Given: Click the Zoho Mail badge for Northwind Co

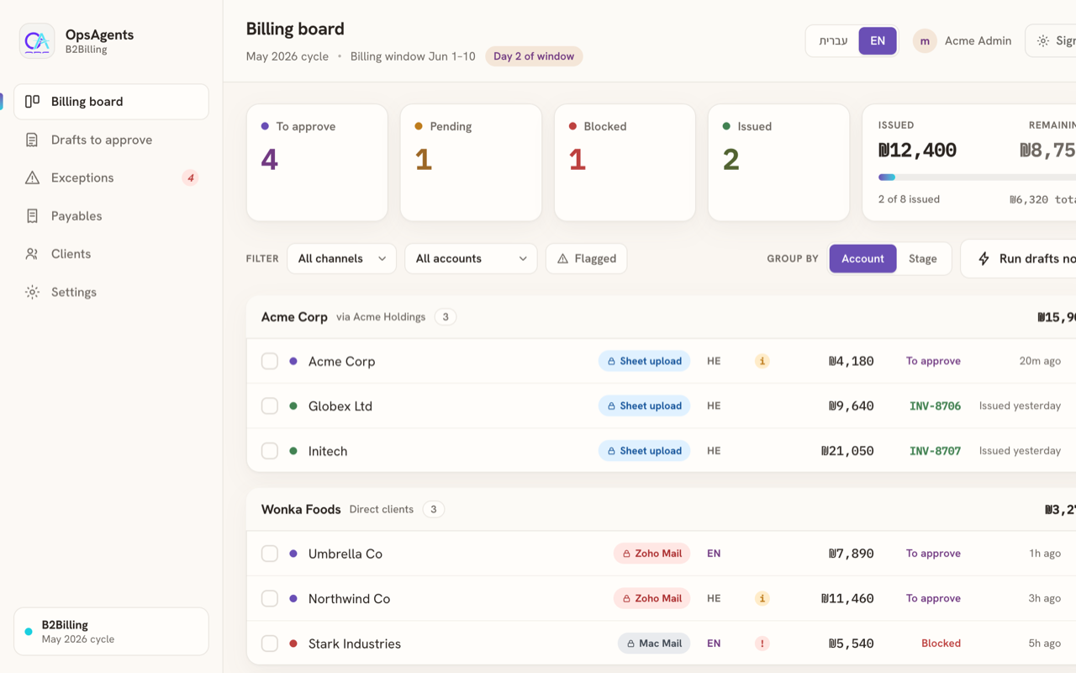Looking at the screenshot, I should coord(651,599).
